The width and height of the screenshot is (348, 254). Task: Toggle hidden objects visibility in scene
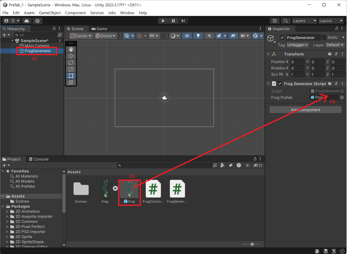pyautogui.click(x=233, y=36)
